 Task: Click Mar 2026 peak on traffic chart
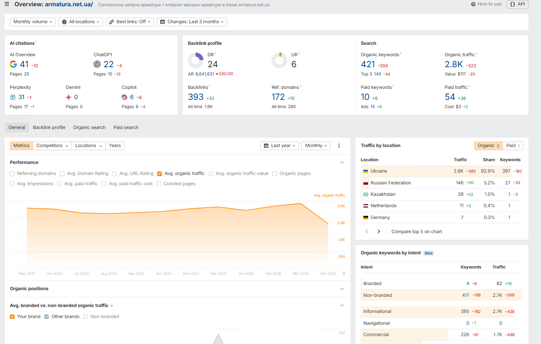[x=301, y=203]
